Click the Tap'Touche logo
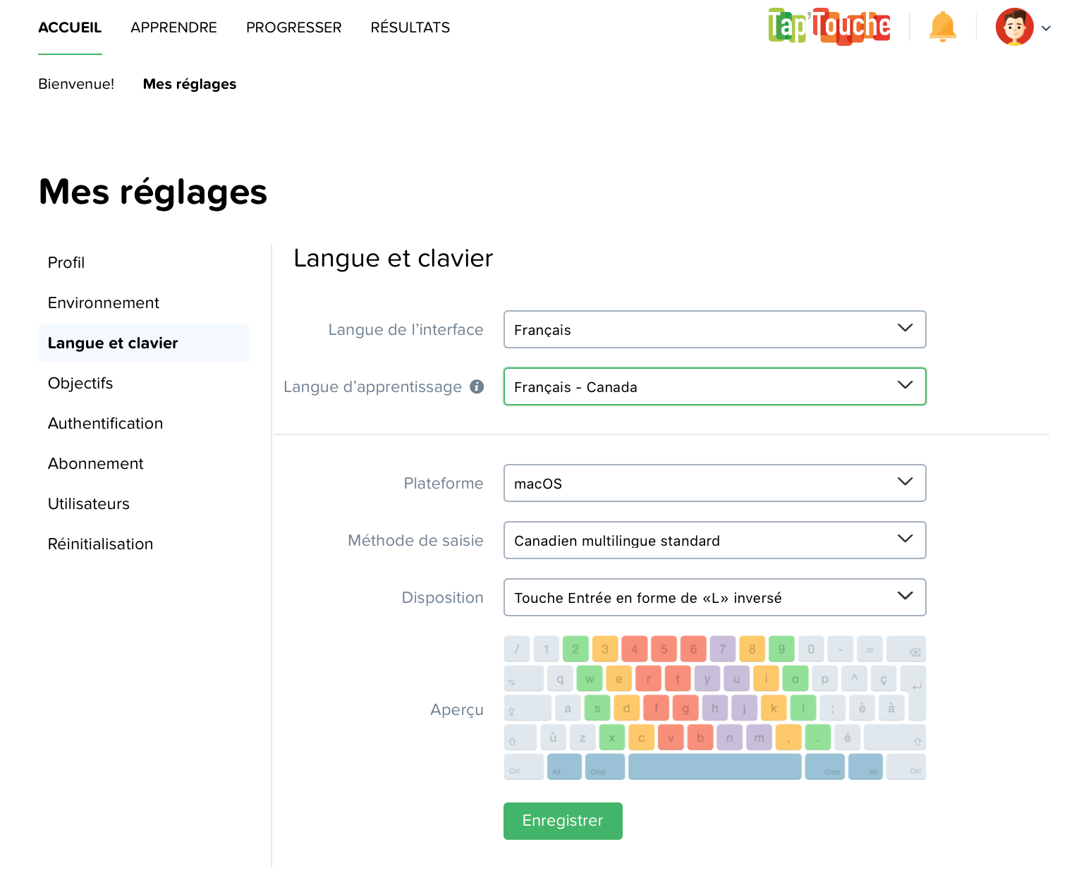 click(829, 26)
